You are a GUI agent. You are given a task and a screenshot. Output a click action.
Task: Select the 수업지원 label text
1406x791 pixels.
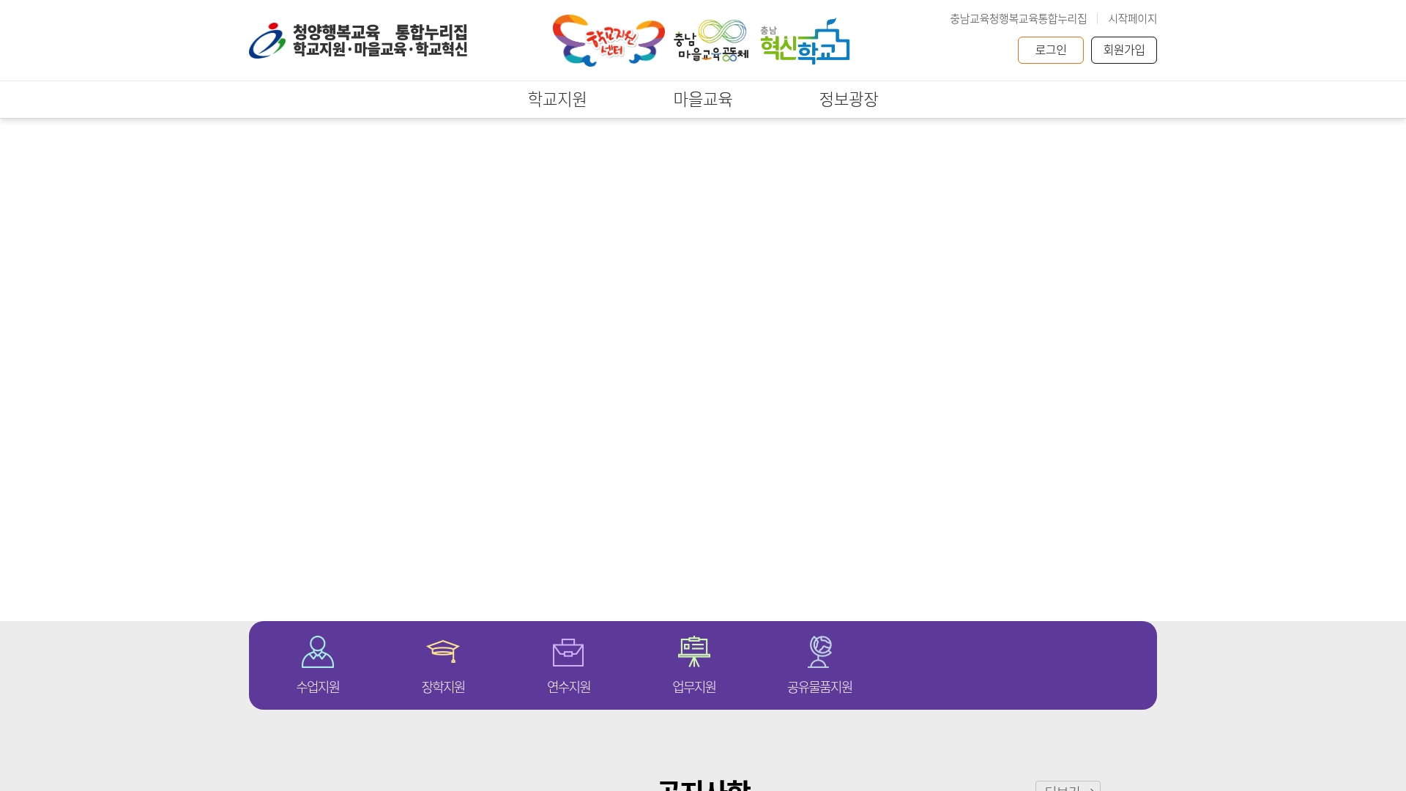318,687
